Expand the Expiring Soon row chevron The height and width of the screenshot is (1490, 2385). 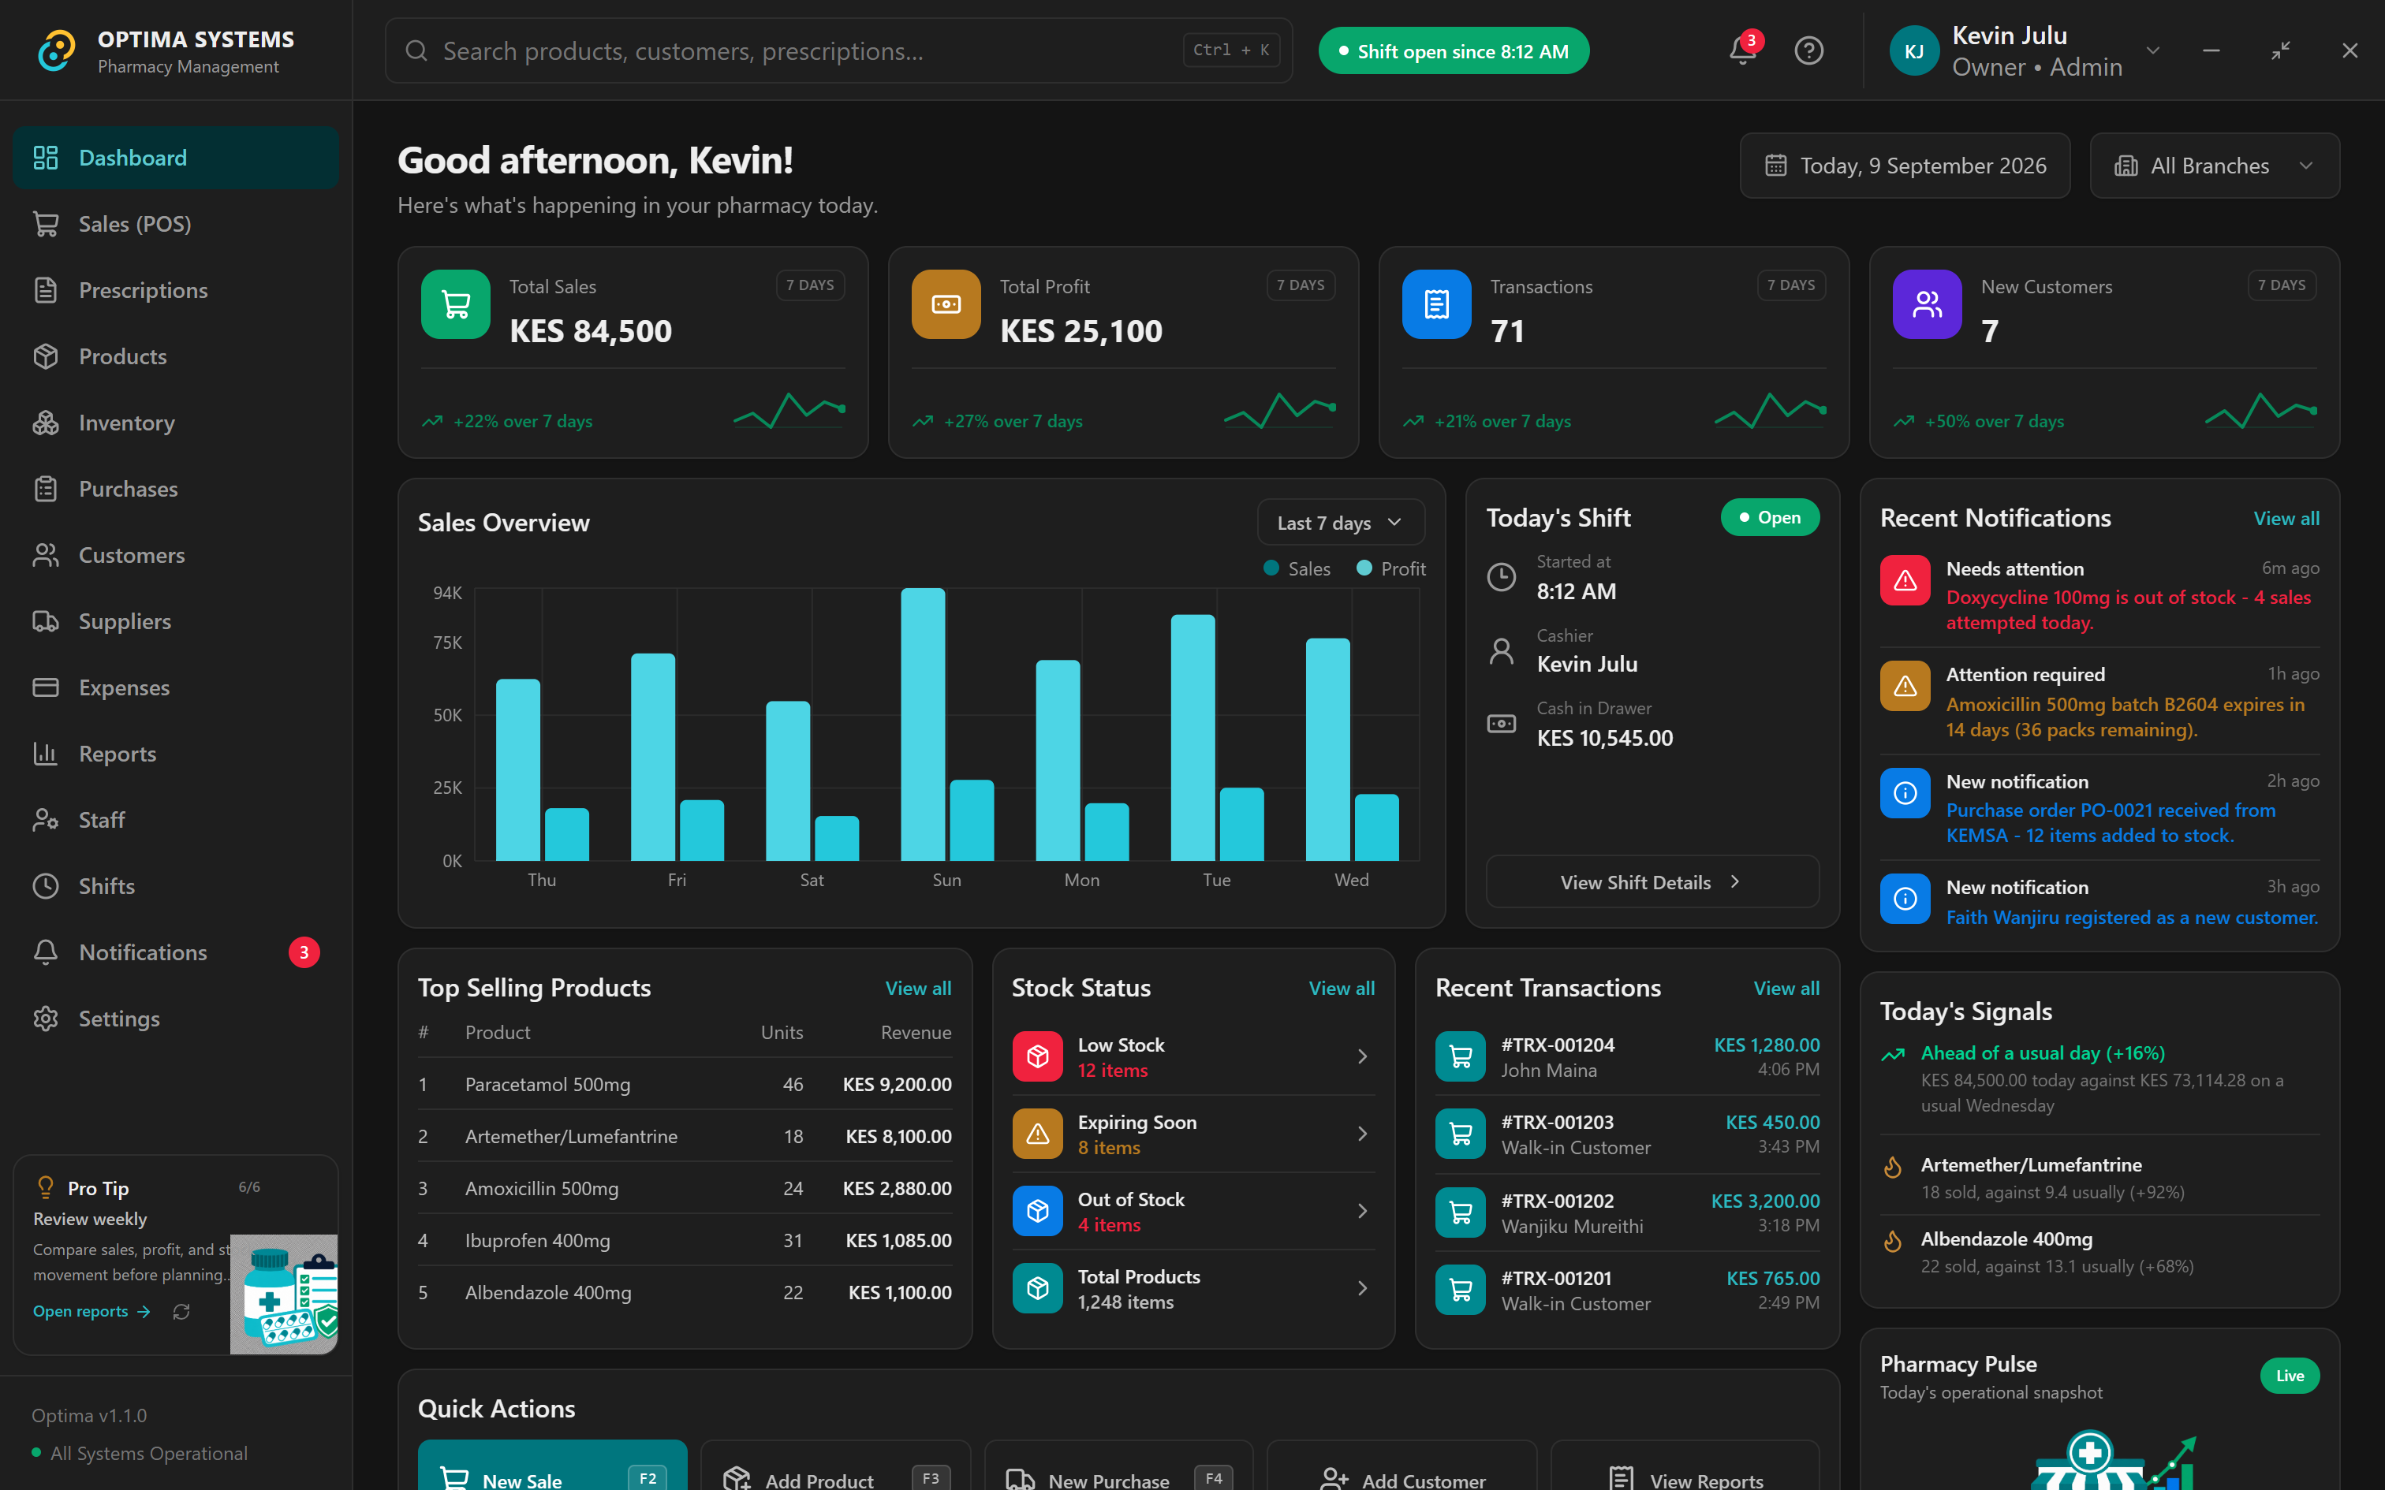[1362, 1134]
